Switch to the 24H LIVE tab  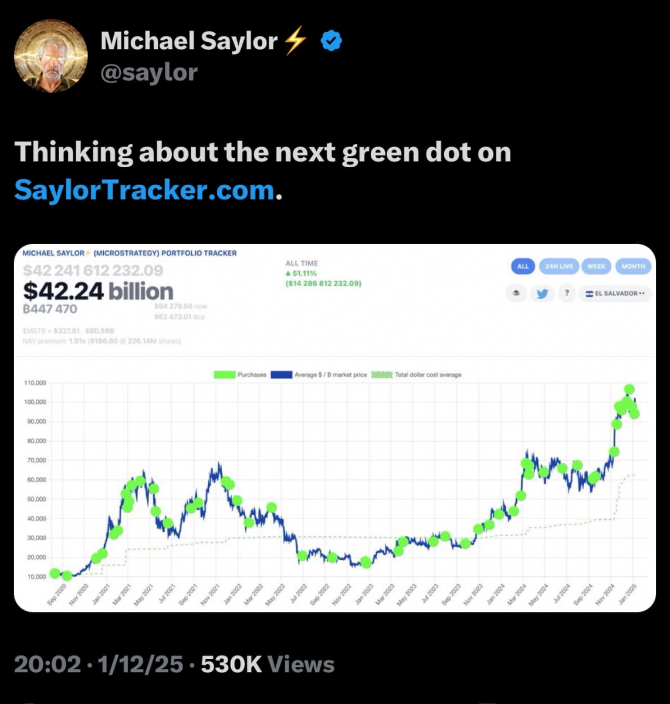click(x=559, y=266)
